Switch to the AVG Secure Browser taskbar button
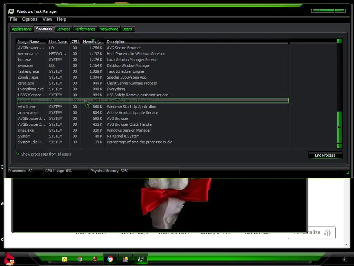Screen dimensions: 354x266 coord(110,259)
